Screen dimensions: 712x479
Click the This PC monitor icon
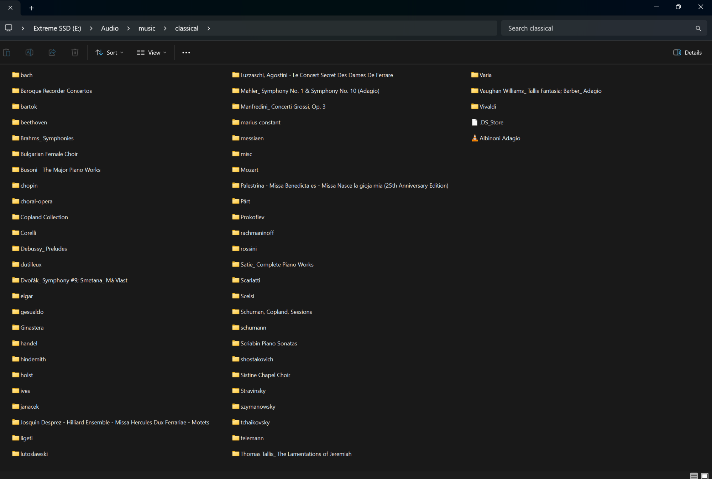(x=9, y=28)
